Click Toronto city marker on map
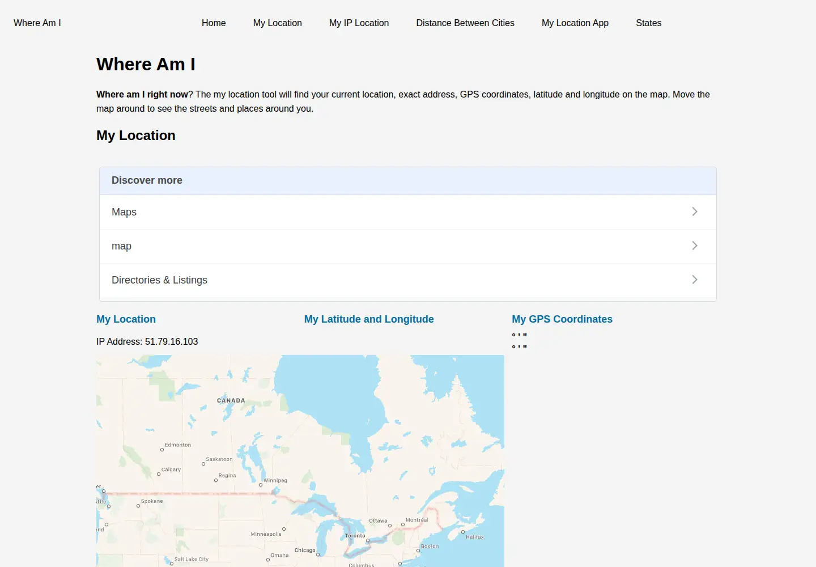The width and height of the screenshot is (816, 567). (x=368, y=540)
